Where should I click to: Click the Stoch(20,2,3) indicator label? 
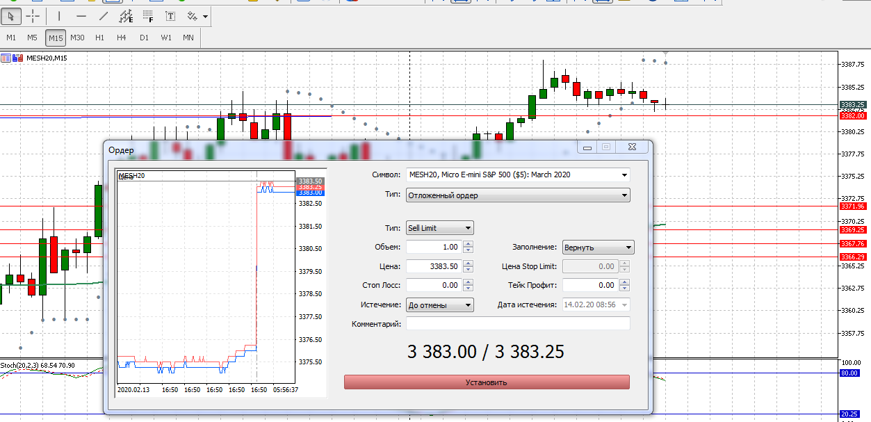click(38, 365)
